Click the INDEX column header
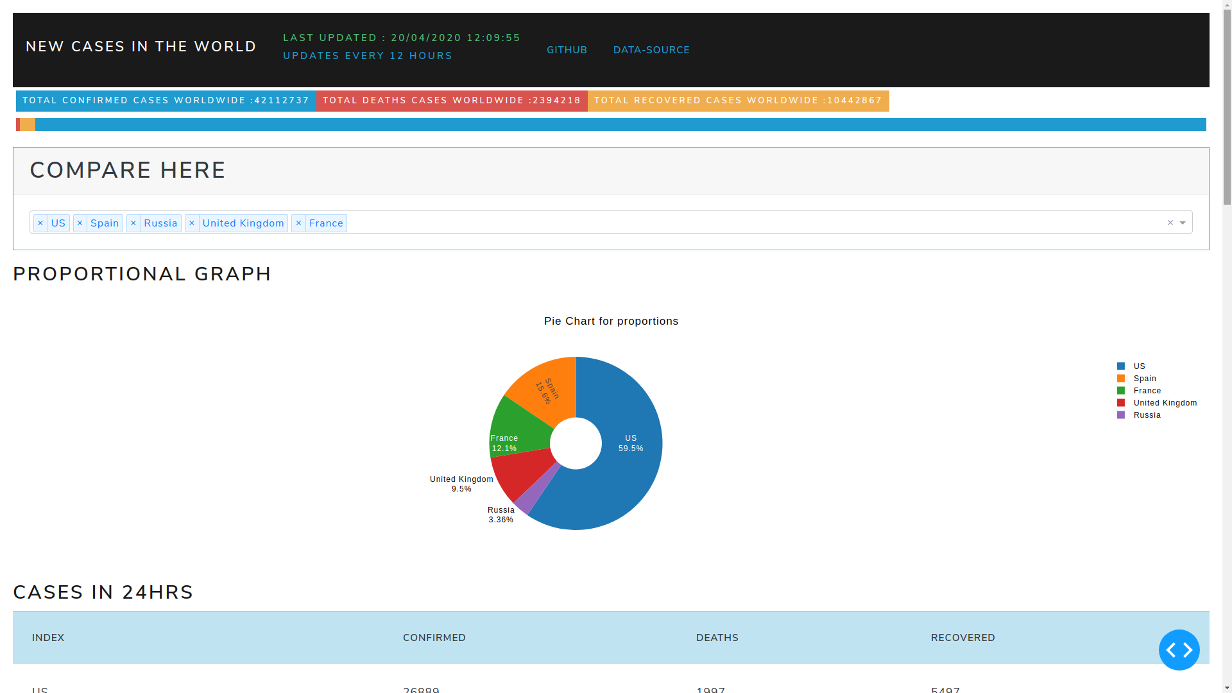Screen dimensions: 1232x693 [48, 638]
